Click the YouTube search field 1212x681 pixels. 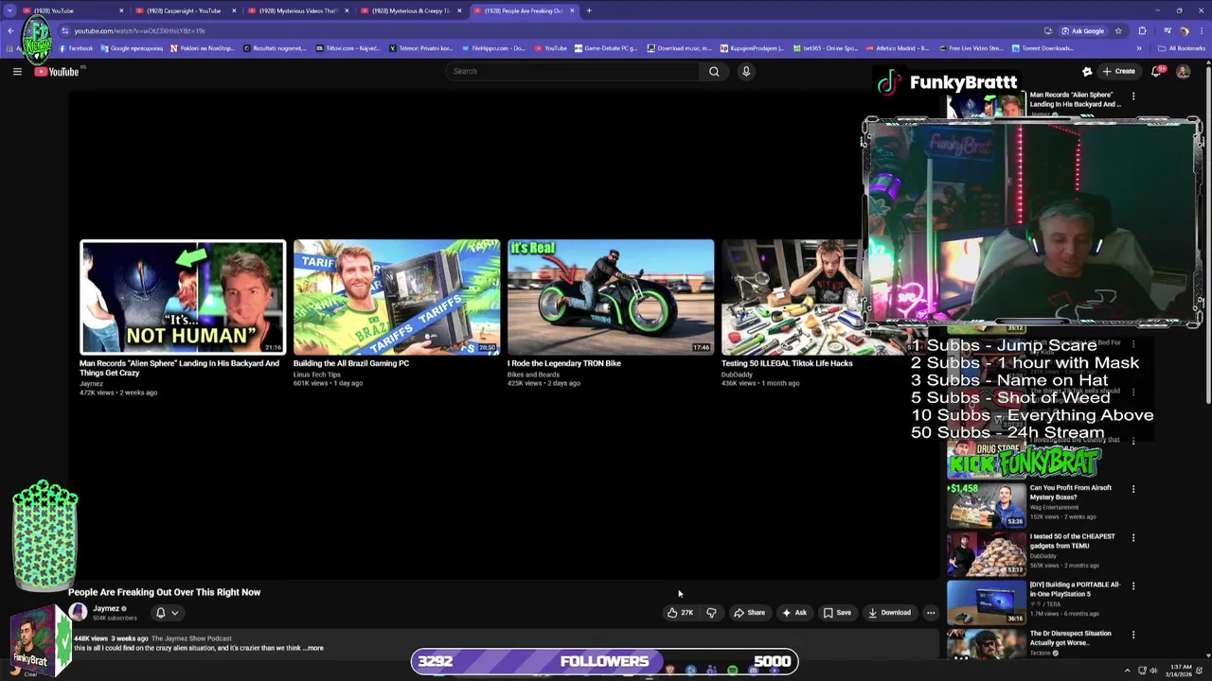coord(572,71)
